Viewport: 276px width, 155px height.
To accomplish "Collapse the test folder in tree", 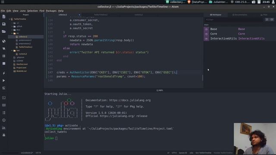I will click(12, 51).
